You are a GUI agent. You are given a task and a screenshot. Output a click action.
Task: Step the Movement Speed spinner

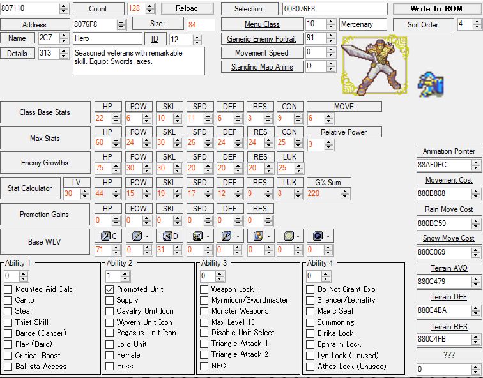tap(331, 52)
